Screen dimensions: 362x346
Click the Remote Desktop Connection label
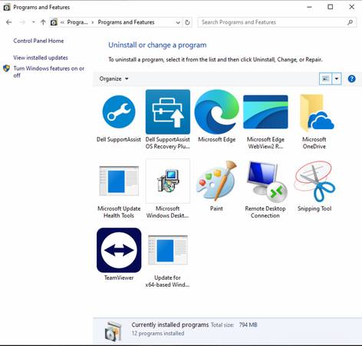tap(265, 212)
